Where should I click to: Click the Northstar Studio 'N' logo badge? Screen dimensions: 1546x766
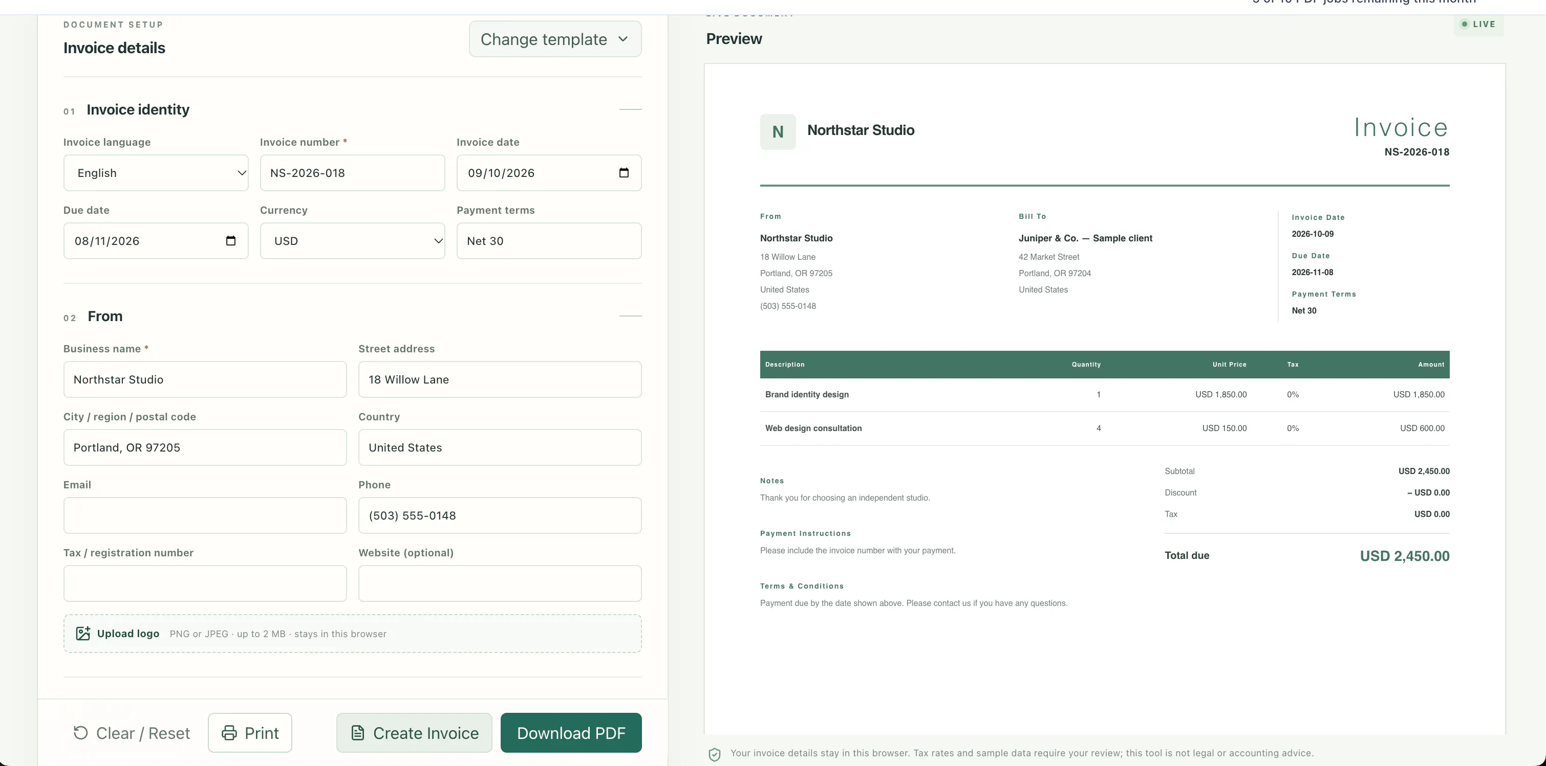(x=778, y=132)
